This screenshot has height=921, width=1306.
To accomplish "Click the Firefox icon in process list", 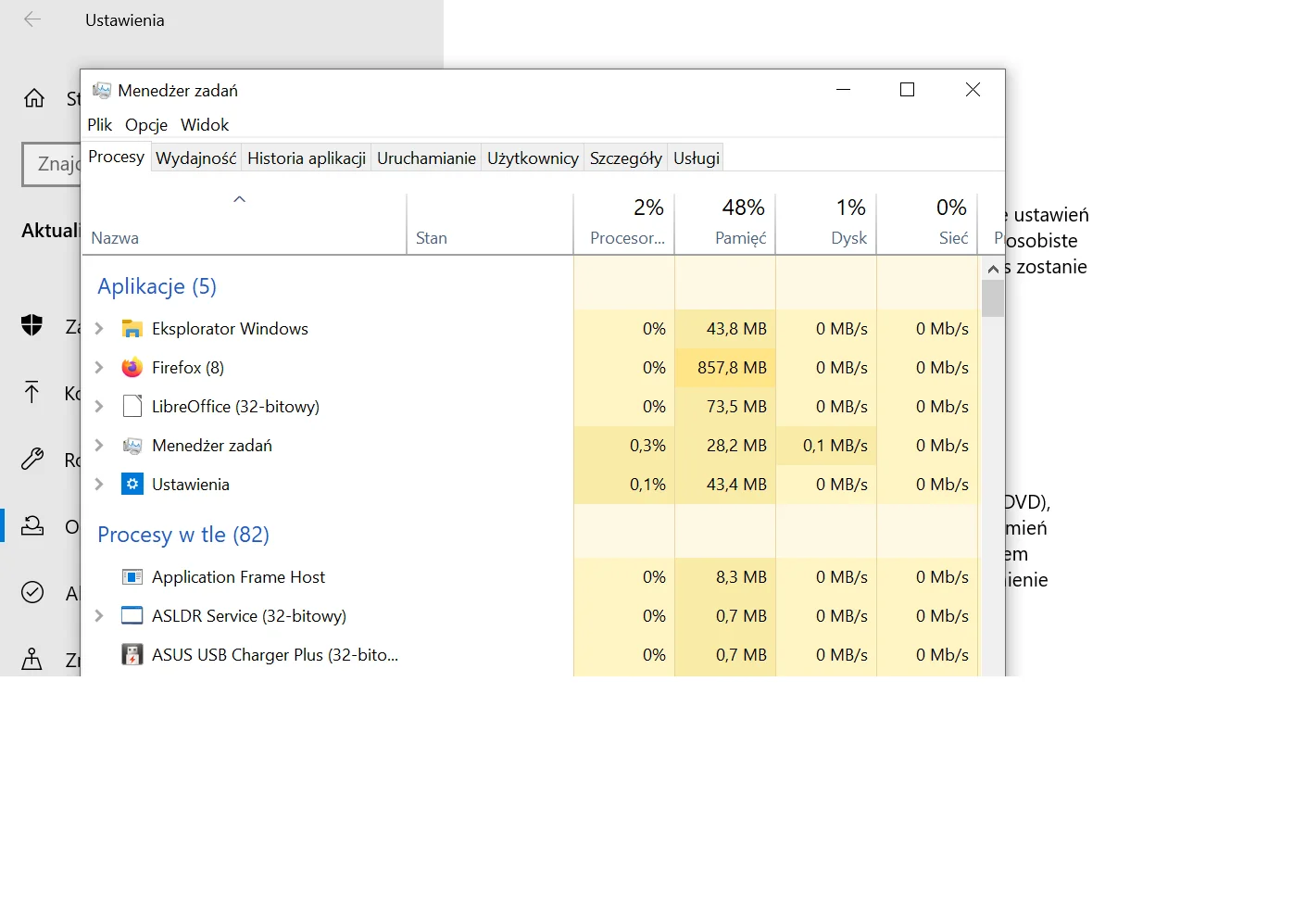I will [x=132, y=368].
